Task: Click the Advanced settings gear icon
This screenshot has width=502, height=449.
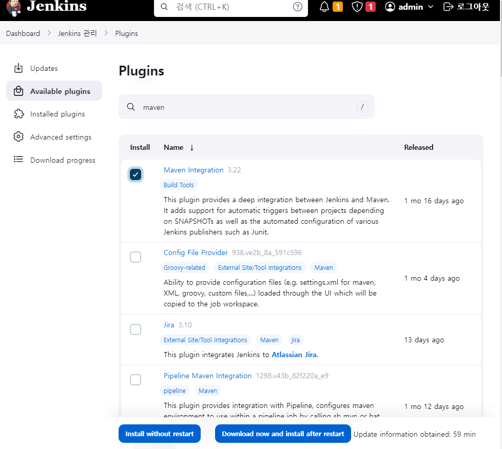Action: (18, 136)
